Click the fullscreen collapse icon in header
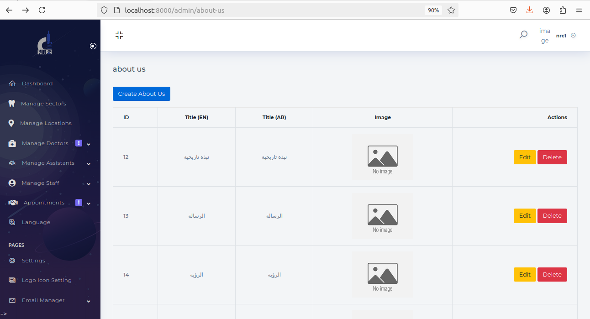 click(119, 35)
